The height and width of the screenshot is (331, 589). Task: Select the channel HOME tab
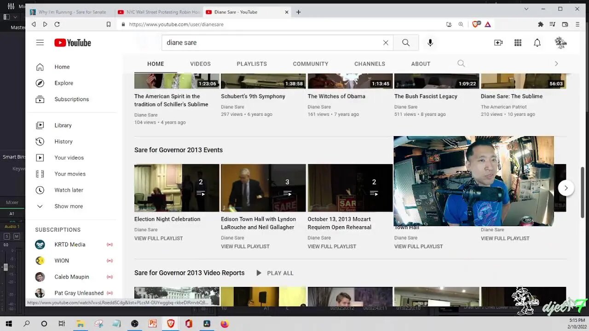156,63
